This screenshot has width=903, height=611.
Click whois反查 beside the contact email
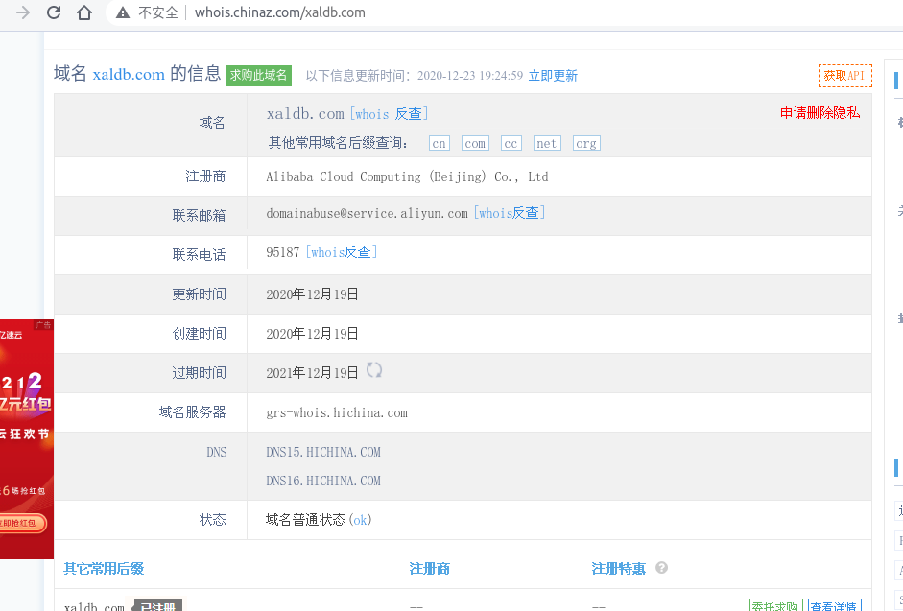(511, 213)
